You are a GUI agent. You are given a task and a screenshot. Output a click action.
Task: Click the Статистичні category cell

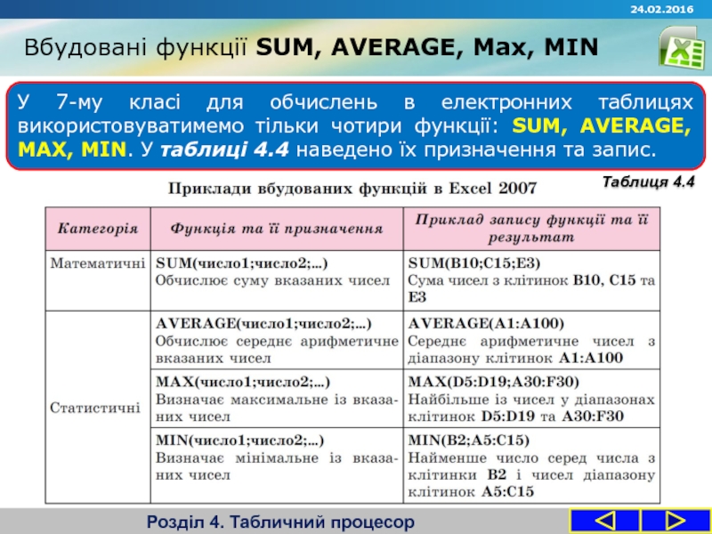tap(93, 408)
